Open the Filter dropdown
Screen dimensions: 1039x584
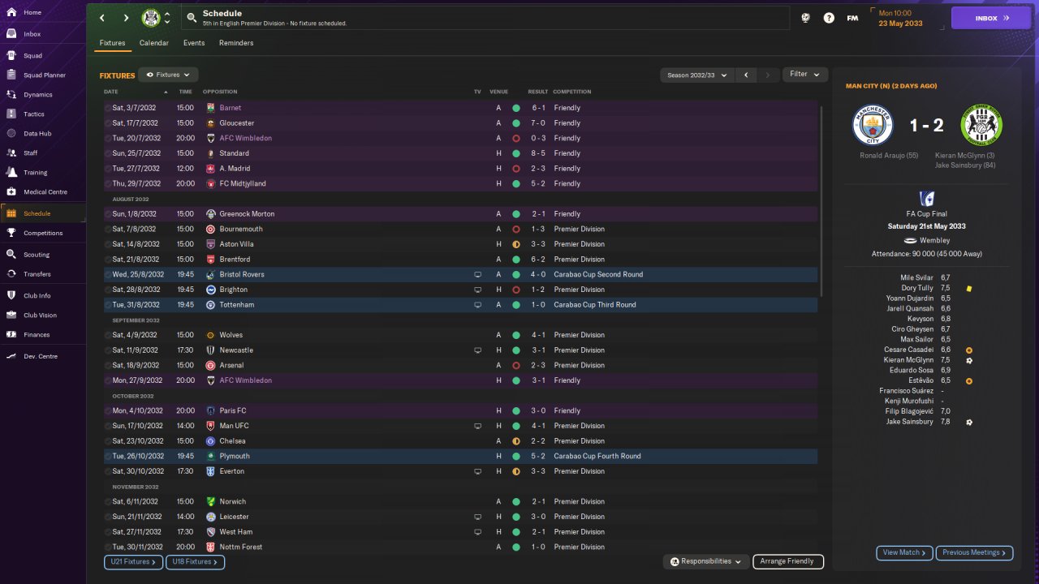pos(805,75)
